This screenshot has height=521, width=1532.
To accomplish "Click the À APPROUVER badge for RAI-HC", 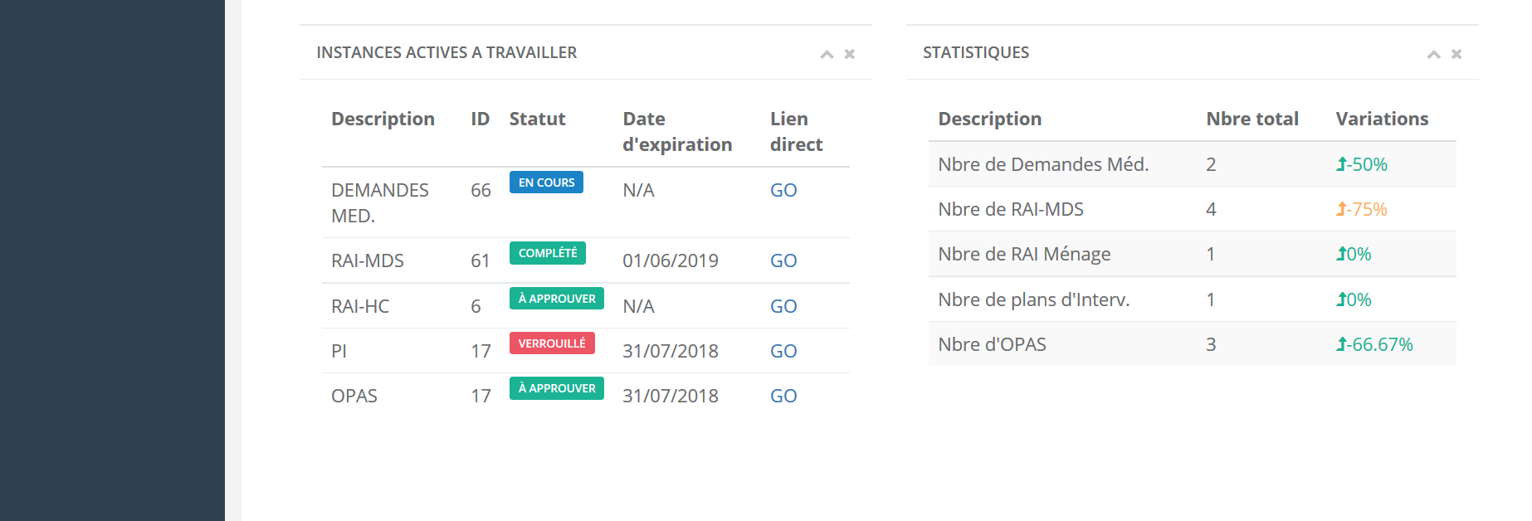I will 556,299.
